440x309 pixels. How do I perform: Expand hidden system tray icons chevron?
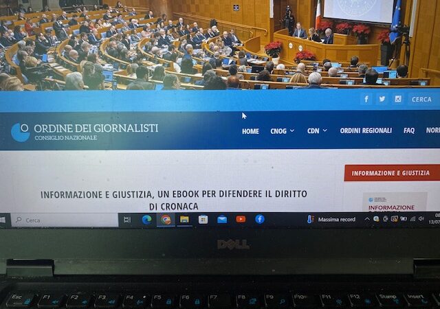pos(367,219)
